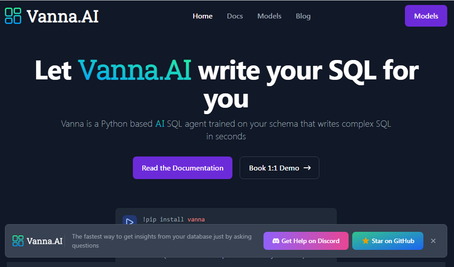Click the gradient Vanna.AI headline text
This screenshot has width=454, height=267.
pyautogui.click(x=135, y=70)
